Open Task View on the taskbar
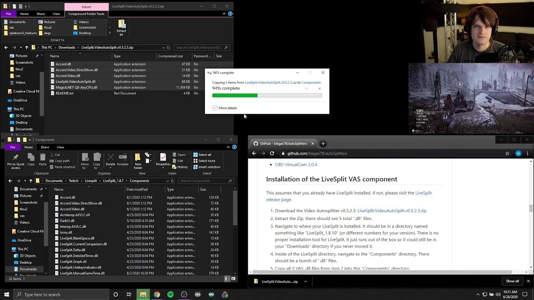This screenshot has height=300, width=534. 129,295
